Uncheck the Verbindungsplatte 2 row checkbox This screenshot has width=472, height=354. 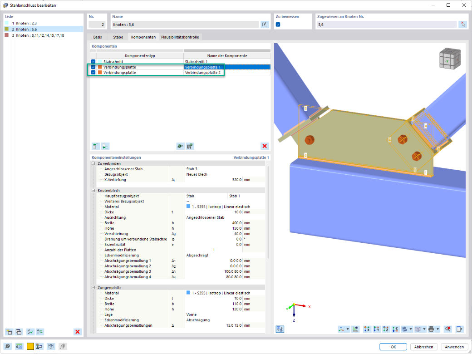[x=93, y=73]
